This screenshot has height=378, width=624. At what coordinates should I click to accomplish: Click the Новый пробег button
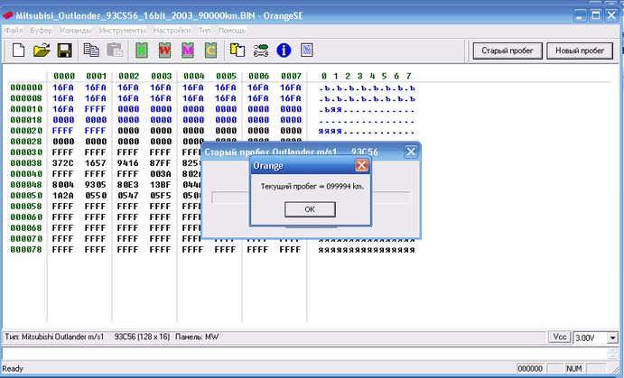(x=579, y=51)
